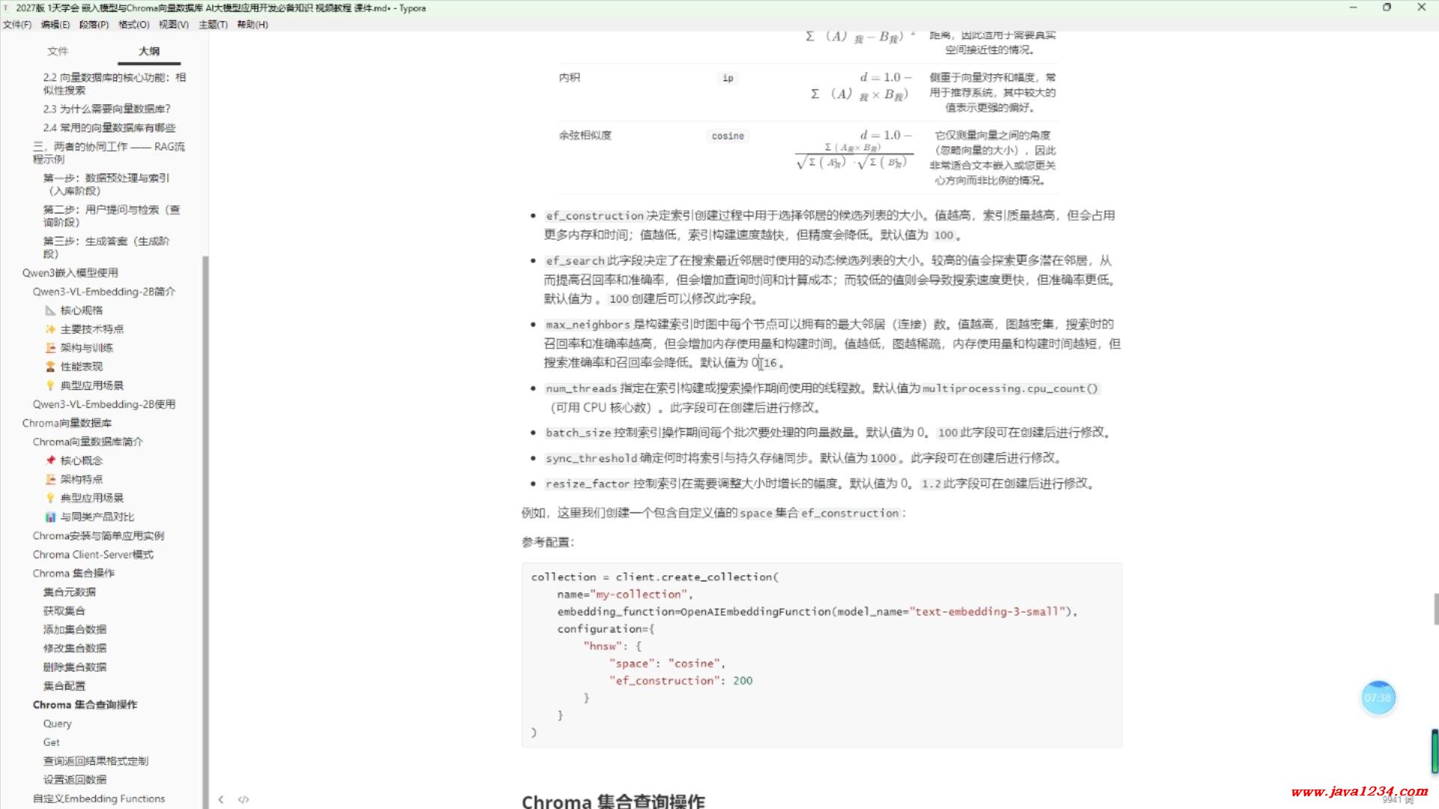Screen dimensions: 1439x809
Task: Open the 段落(P) menu
Action: 94,25
